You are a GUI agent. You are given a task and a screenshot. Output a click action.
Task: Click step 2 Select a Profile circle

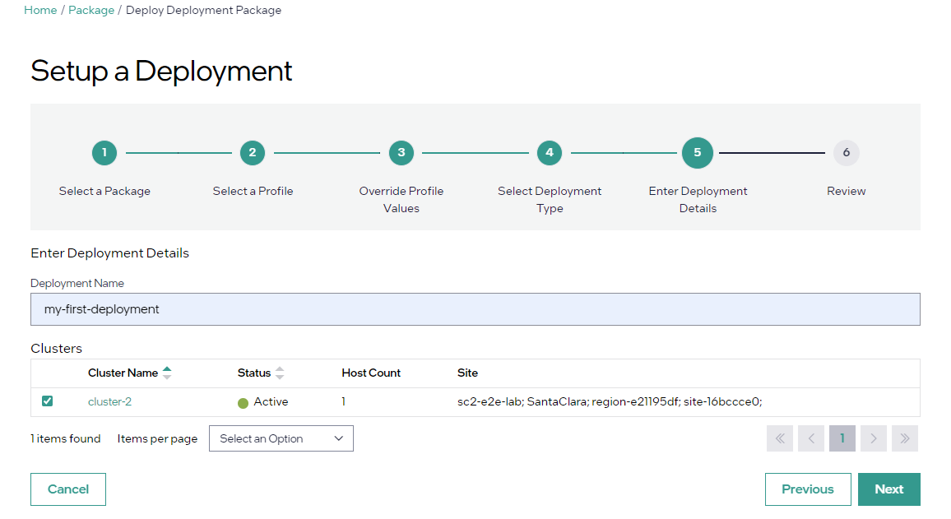[x=253, y=152]
